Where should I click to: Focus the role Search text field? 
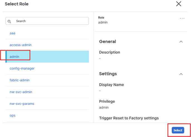pyautogui.click(x=50, y=21)
